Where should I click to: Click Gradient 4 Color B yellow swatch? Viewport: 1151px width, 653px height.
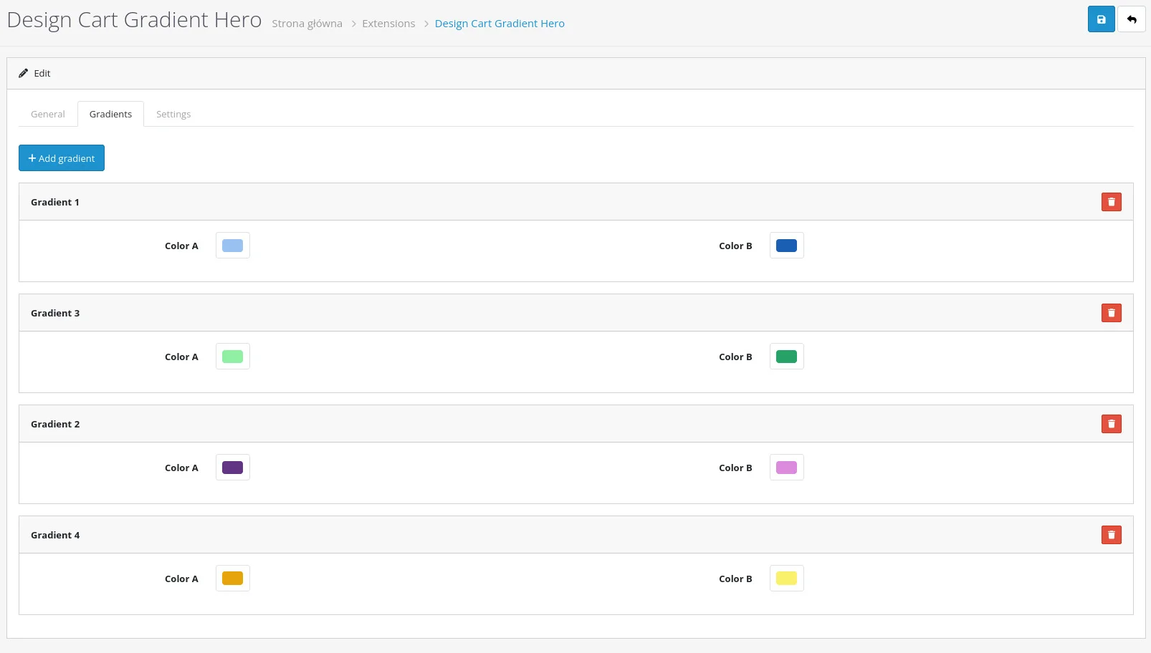point(786,579)
